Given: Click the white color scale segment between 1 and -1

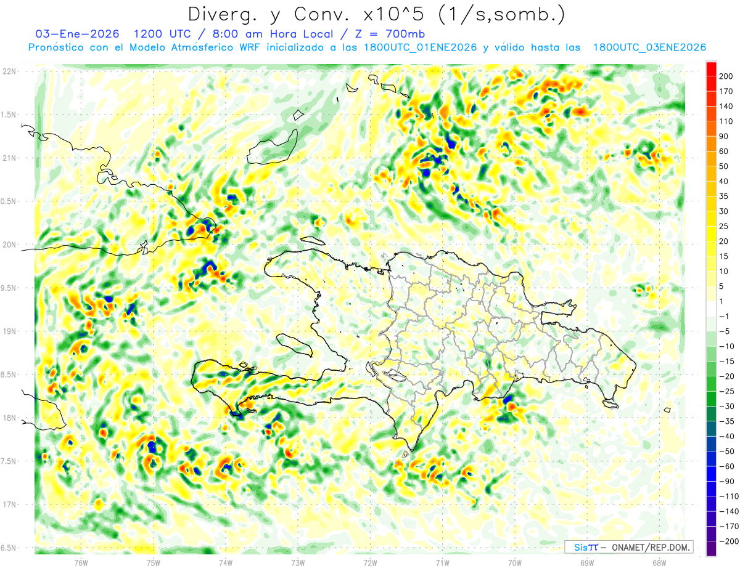Looking at the screenshot, I should coord(711,309).
